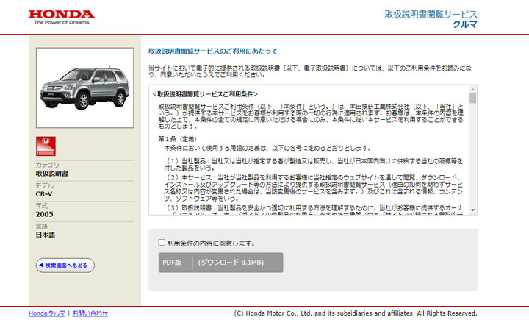Click the year value 2005

(x=45, y=215)
